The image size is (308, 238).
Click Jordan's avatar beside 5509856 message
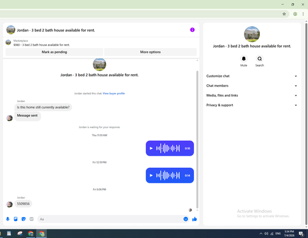9,204
